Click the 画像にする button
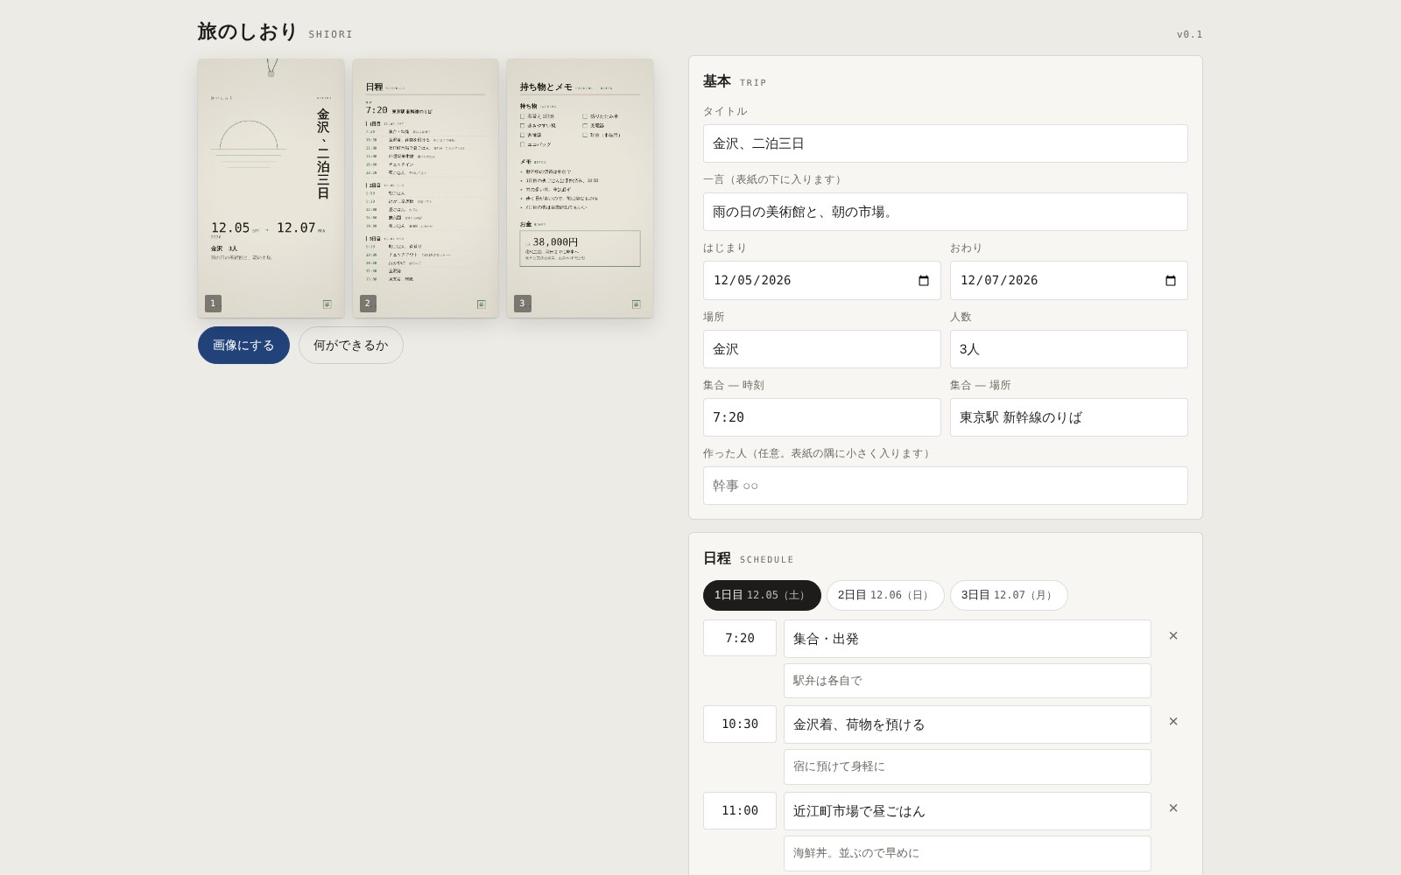 click(243, 346)
